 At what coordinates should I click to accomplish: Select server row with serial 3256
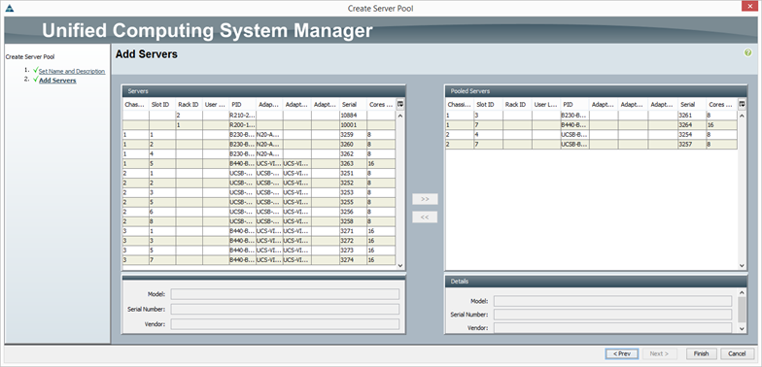[x=259, y=212]
